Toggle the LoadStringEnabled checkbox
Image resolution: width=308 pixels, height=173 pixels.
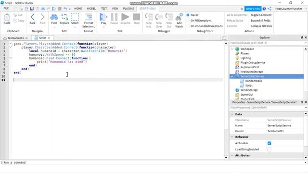(x=269, y=149)
